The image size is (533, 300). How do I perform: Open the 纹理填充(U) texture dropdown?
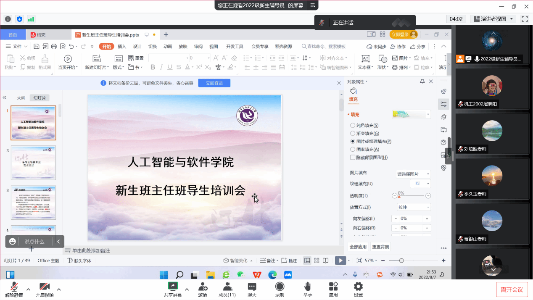(x=420, y=184)
